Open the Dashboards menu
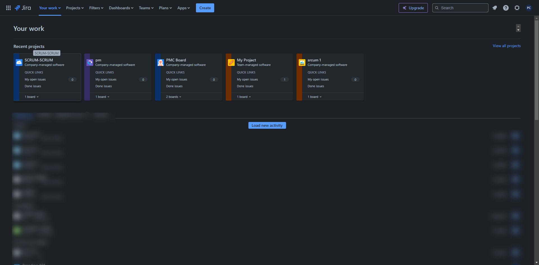Screen dimensions: 539x265 point(121,8)
